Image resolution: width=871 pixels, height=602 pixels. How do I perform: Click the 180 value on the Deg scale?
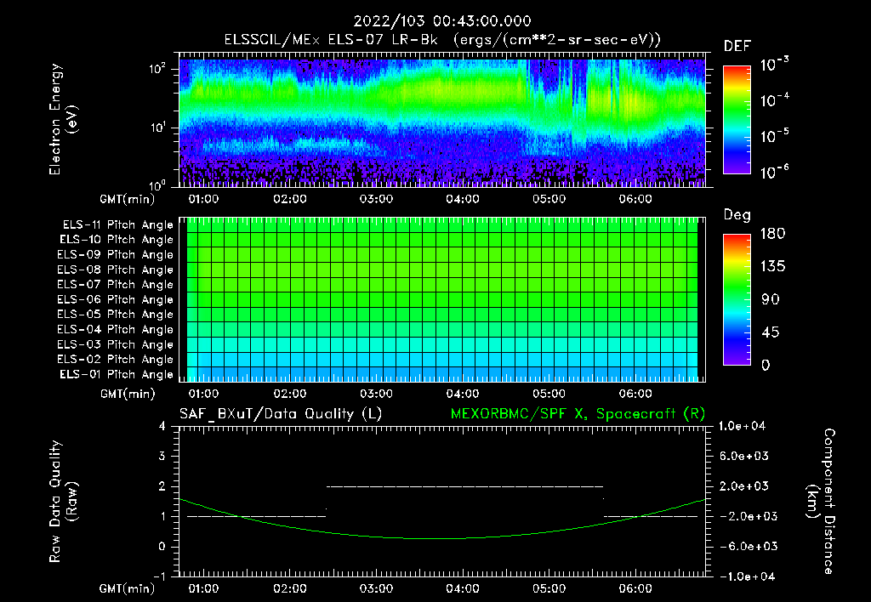(773, 234)
